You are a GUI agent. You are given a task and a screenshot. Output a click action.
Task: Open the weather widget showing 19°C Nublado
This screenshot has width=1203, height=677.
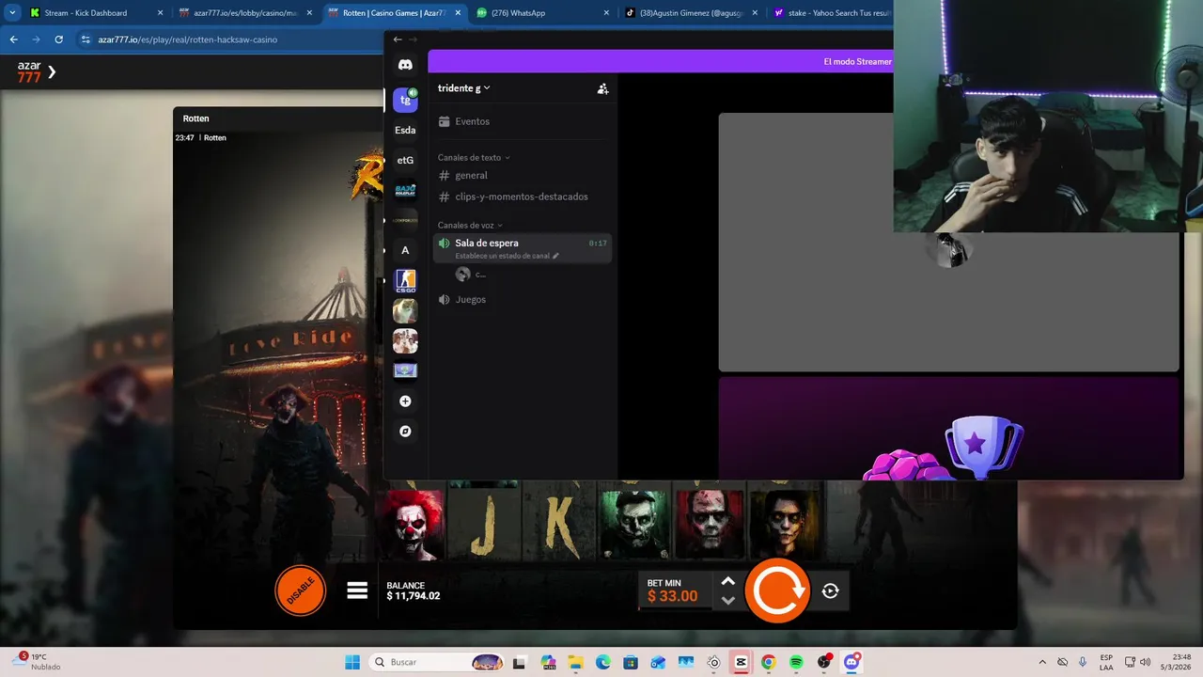pyautogui.click(x=38, y=662)
